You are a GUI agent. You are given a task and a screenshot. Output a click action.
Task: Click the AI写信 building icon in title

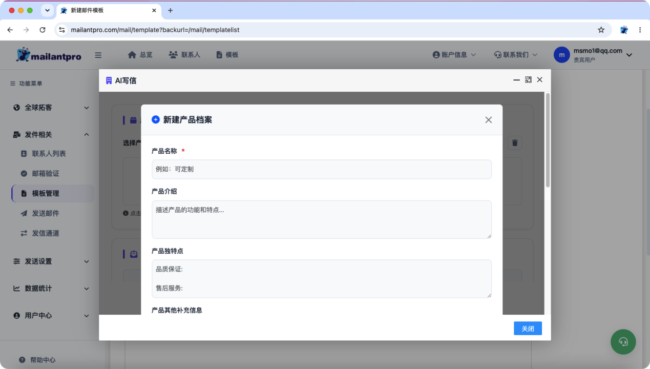point(109,80)
